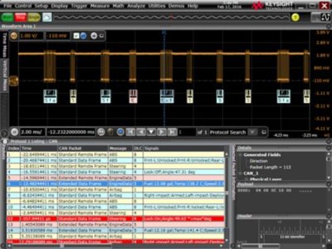Open the File menu
Image resolution: width=332 pixels, height=249 pixels.
pos(7,6)
